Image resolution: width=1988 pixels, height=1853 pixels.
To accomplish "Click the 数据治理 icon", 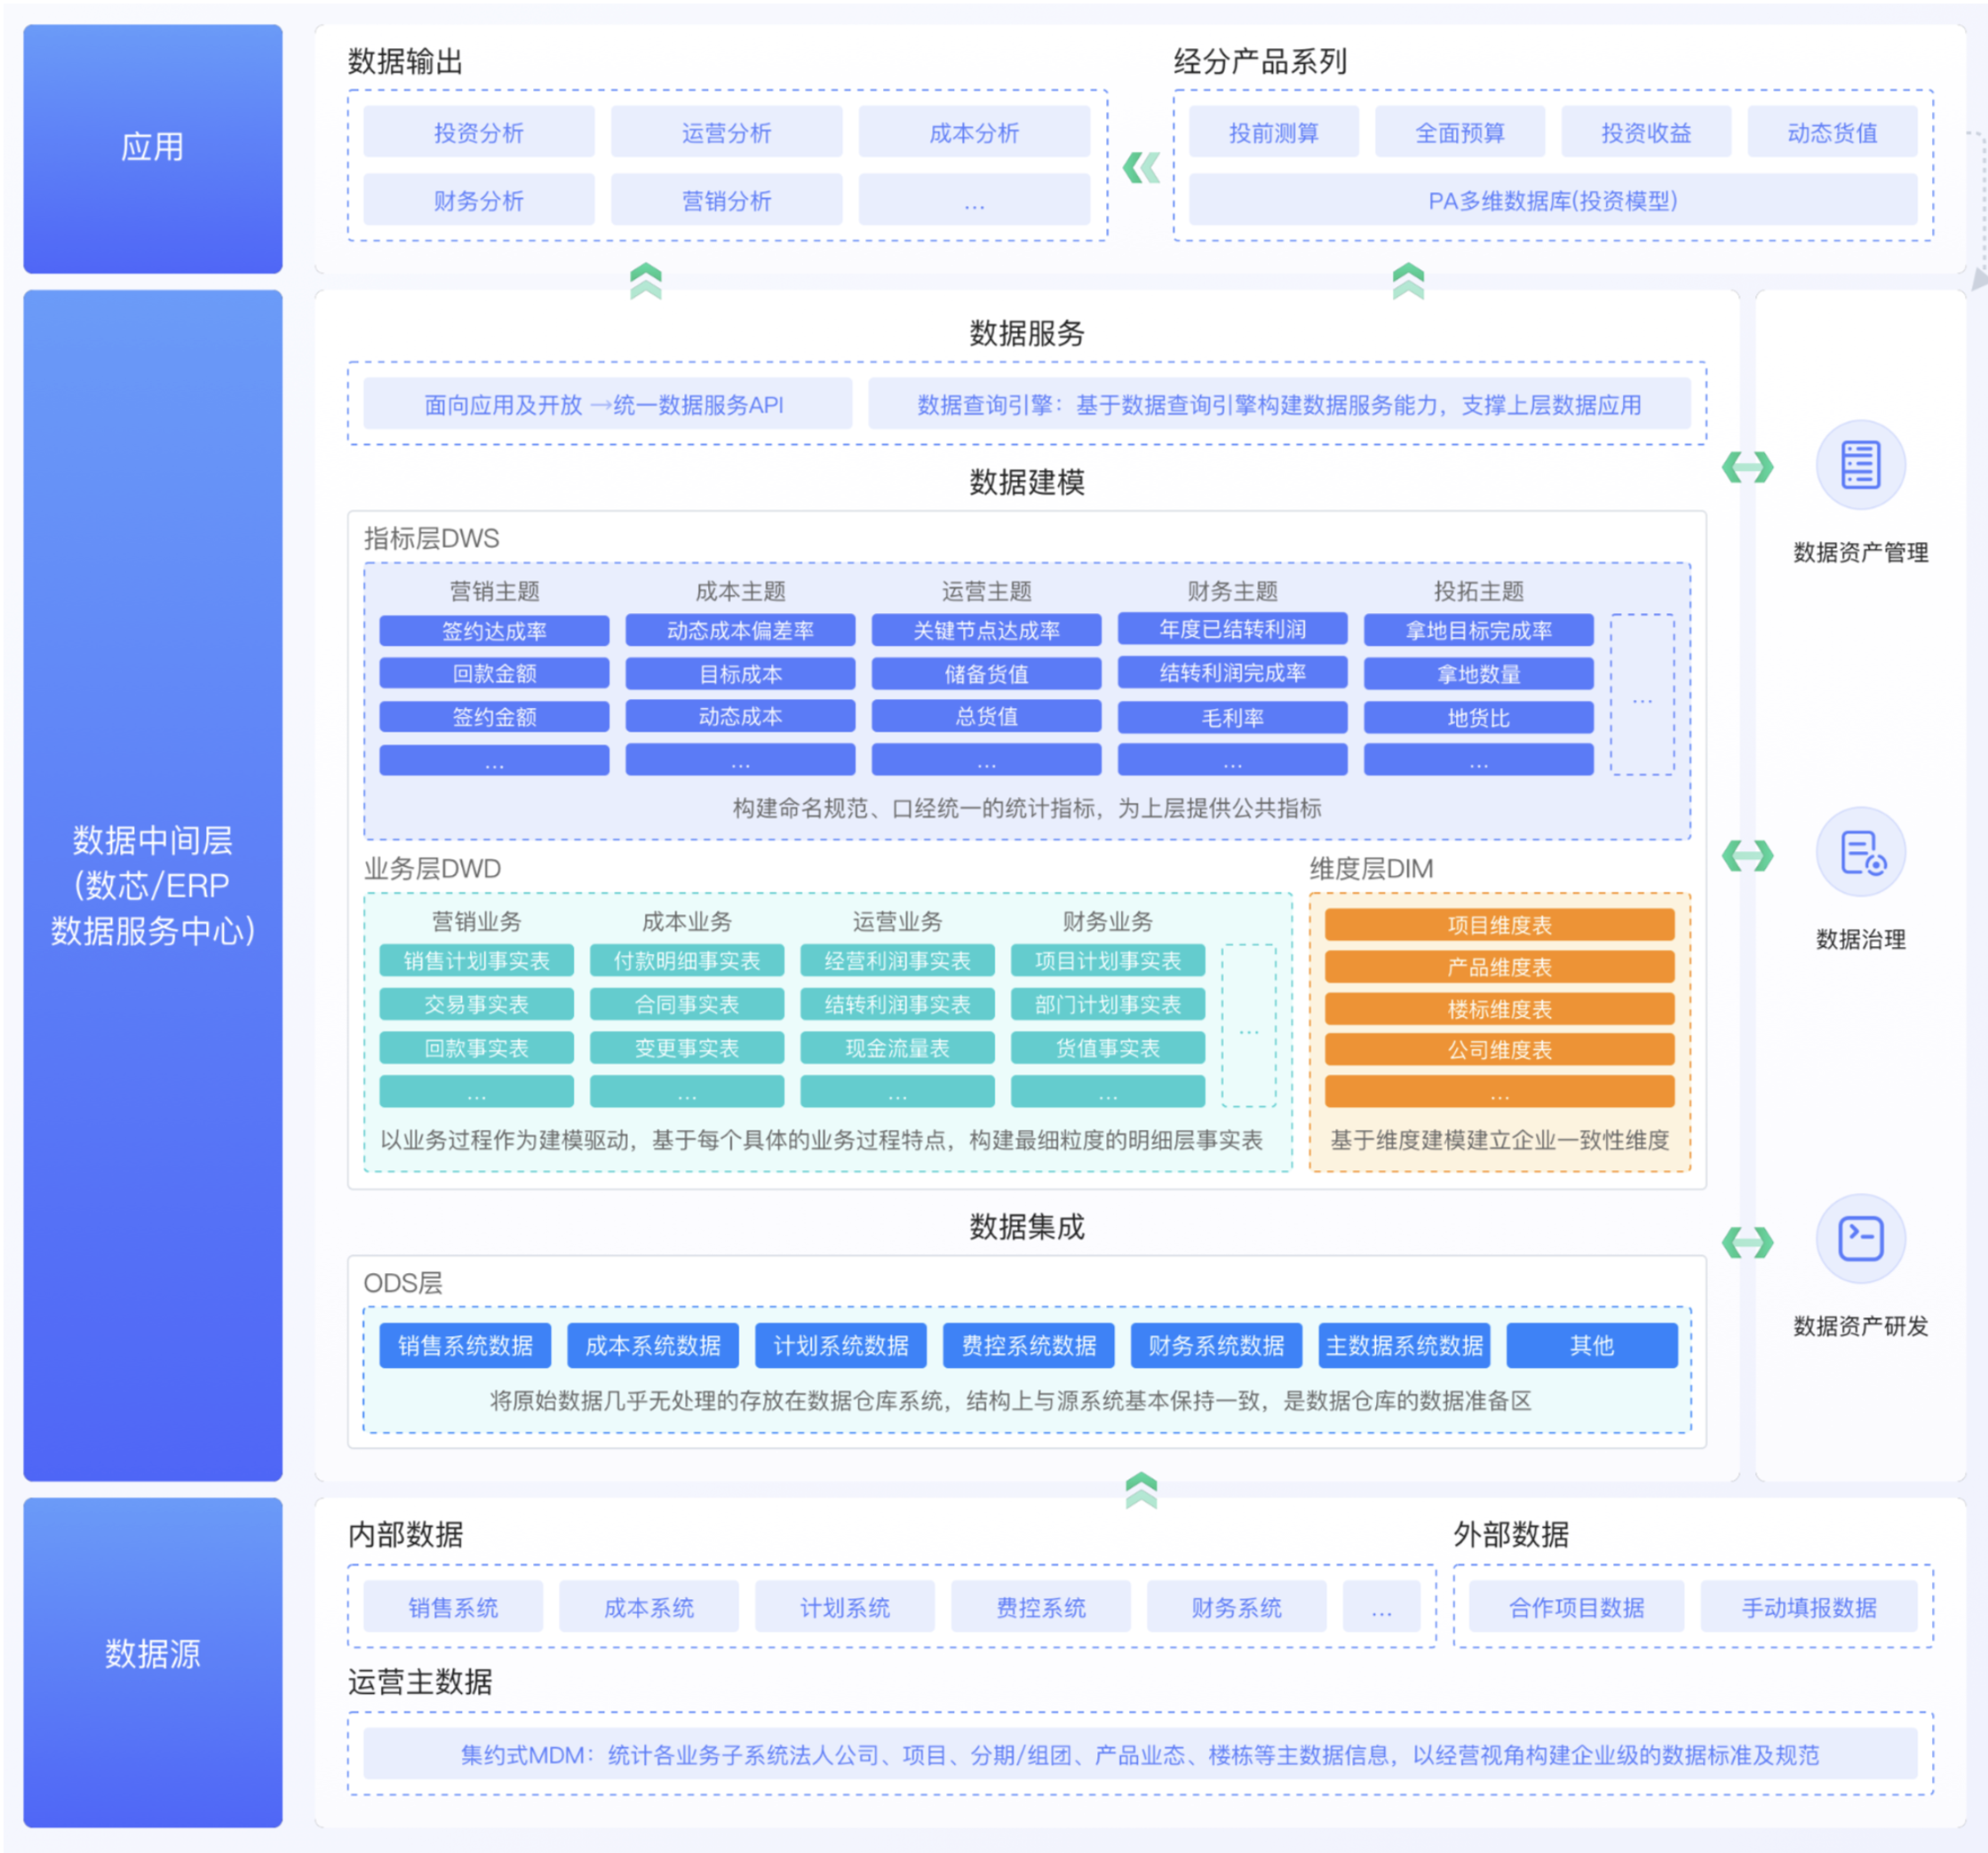I will pos(1860,852).
